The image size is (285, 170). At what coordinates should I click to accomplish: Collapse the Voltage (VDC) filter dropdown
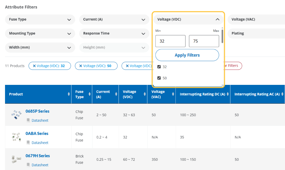click(188, 20)
